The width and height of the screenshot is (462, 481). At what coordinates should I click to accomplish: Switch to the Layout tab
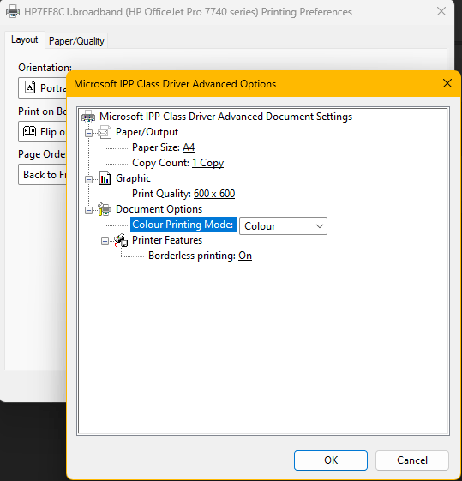25,40
